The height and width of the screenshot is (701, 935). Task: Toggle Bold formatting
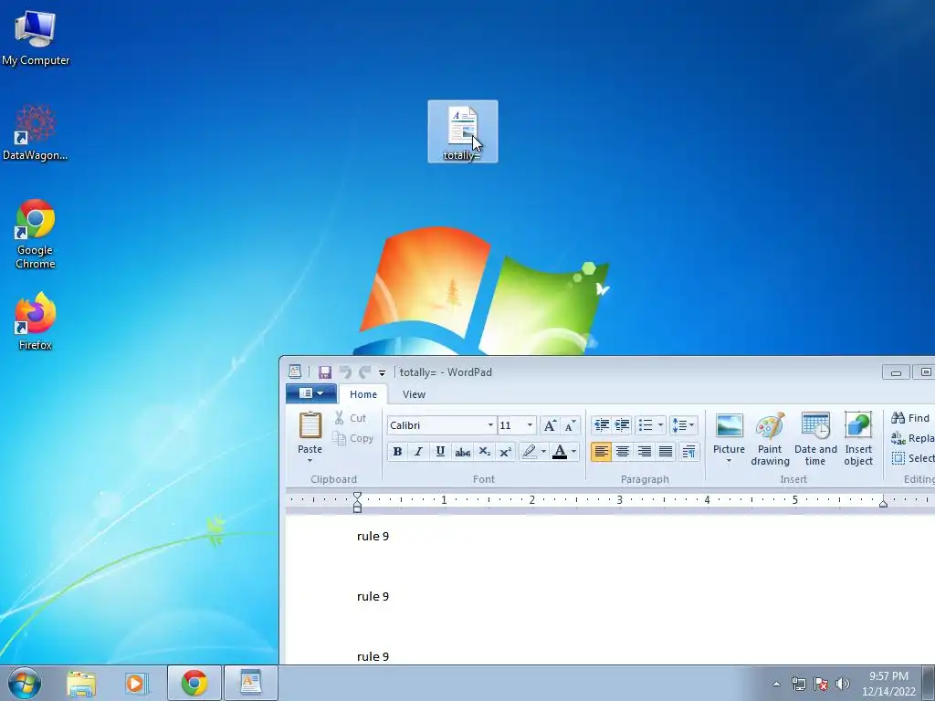(397, 451)
